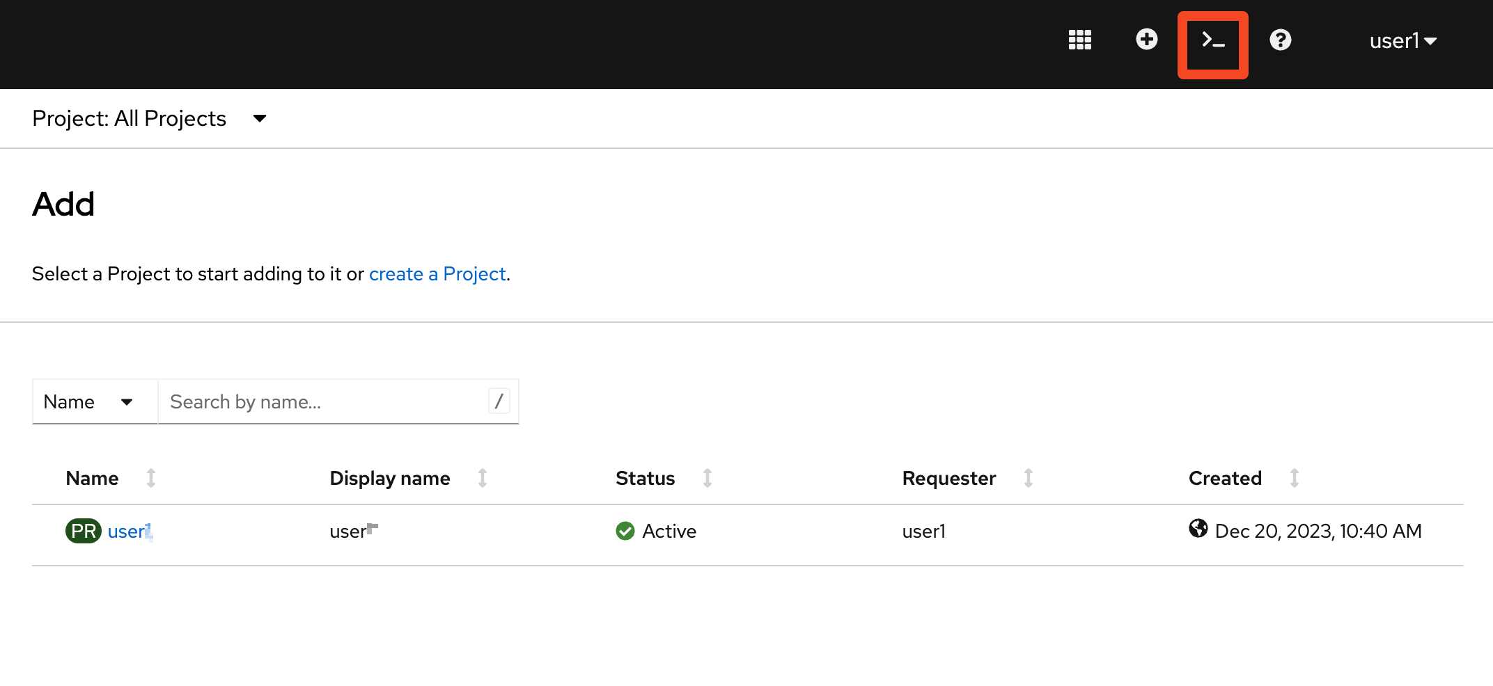Screen dimensions: 1493x686
Task: Click the globe icon beside created date
Action: pos(1198,529)
